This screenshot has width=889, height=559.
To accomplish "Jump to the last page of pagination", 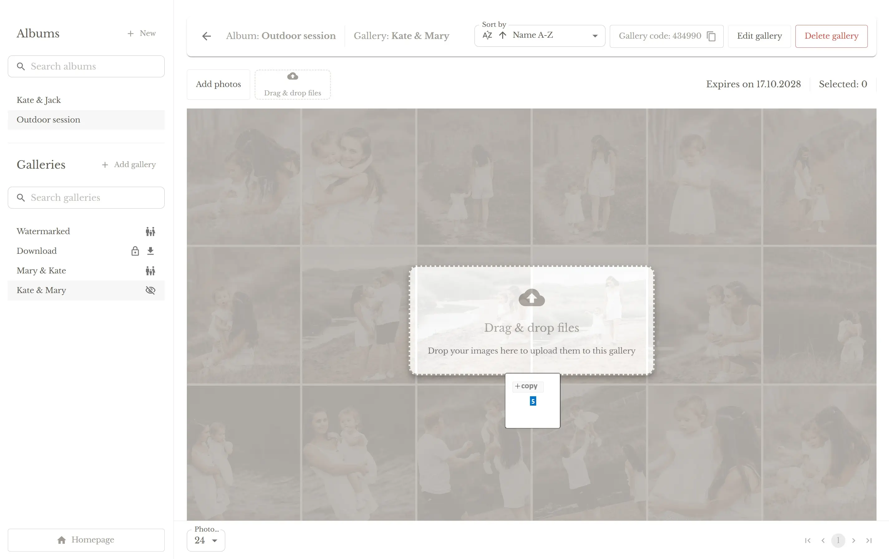I will [x=869, y=541].
